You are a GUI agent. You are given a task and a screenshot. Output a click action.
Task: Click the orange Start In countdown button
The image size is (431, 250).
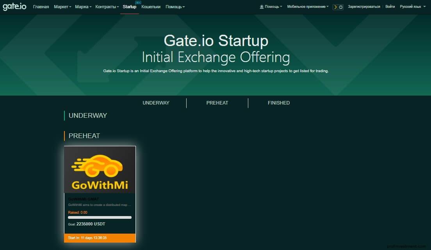tap(100, 238)
